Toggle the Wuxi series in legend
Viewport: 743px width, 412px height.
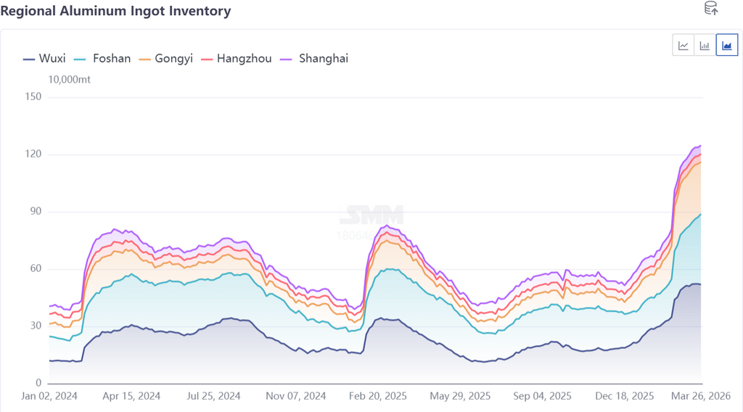click(44, 59)
